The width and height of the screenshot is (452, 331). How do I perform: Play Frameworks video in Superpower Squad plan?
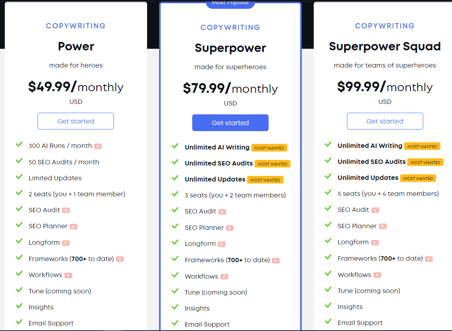(x=429, y=259)
